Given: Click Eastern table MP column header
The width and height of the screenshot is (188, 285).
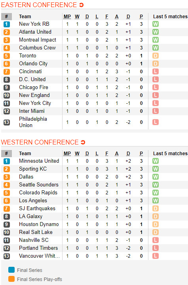Looking at the screenshot, I should (67, 17).
